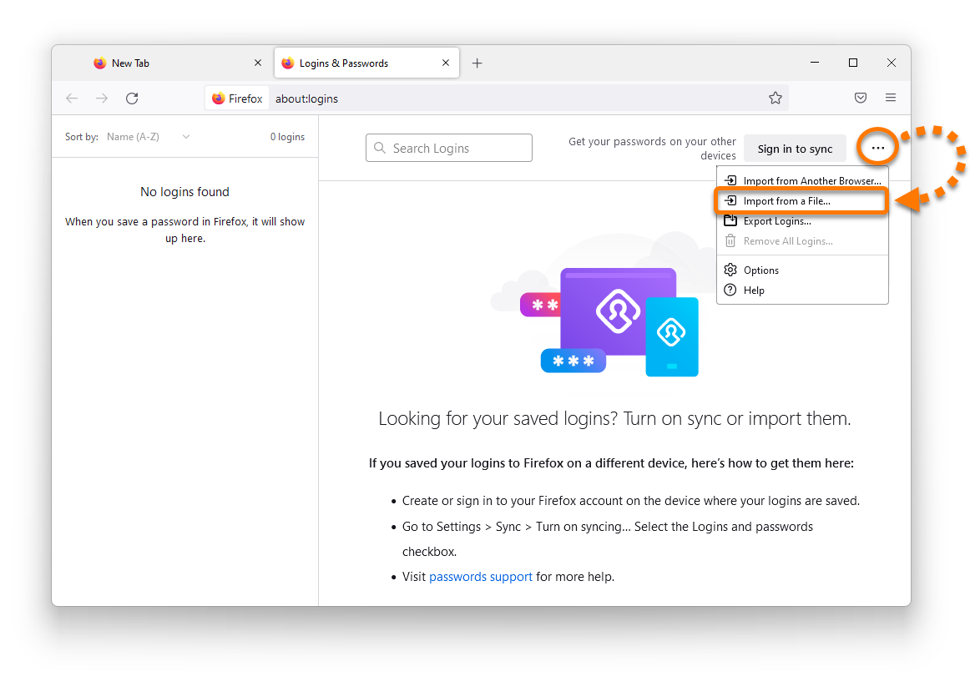Minimize the Firefox window
This screenshot has width=970, height=682.
pyautogui.click(x=815, y=63)
